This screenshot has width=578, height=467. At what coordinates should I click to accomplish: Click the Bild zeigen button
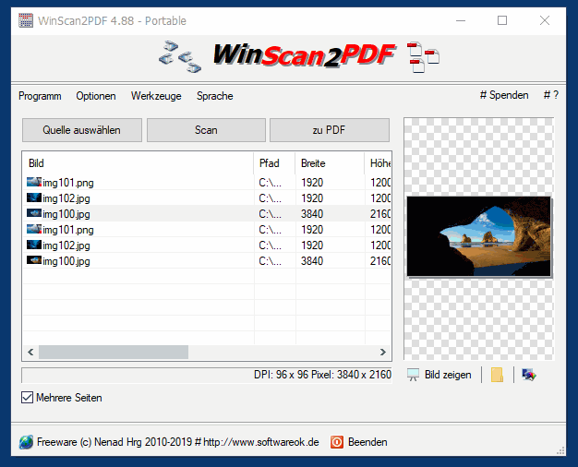click(440, 375)
